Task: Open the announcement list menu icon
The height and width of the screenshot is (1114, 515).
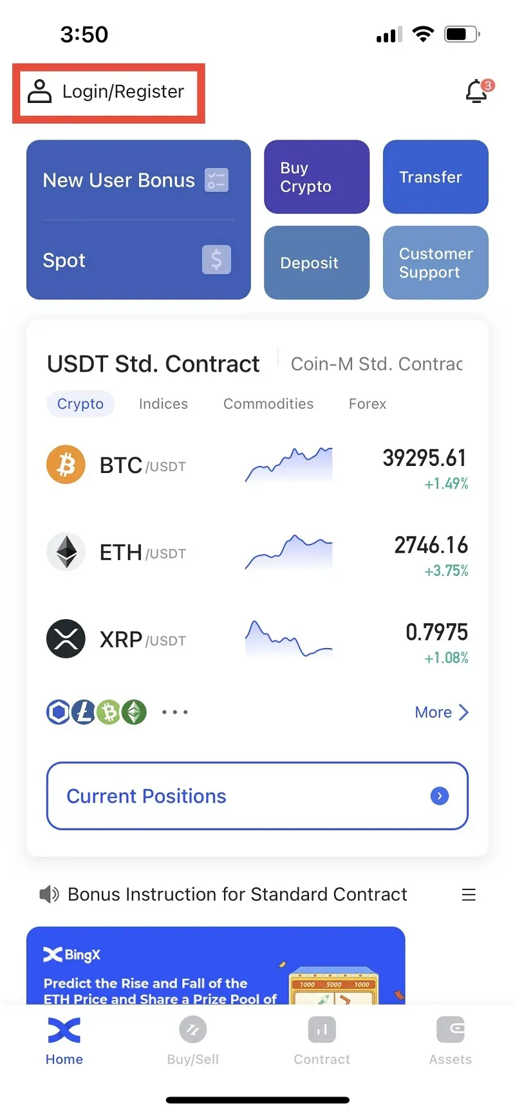Action: 469,895
